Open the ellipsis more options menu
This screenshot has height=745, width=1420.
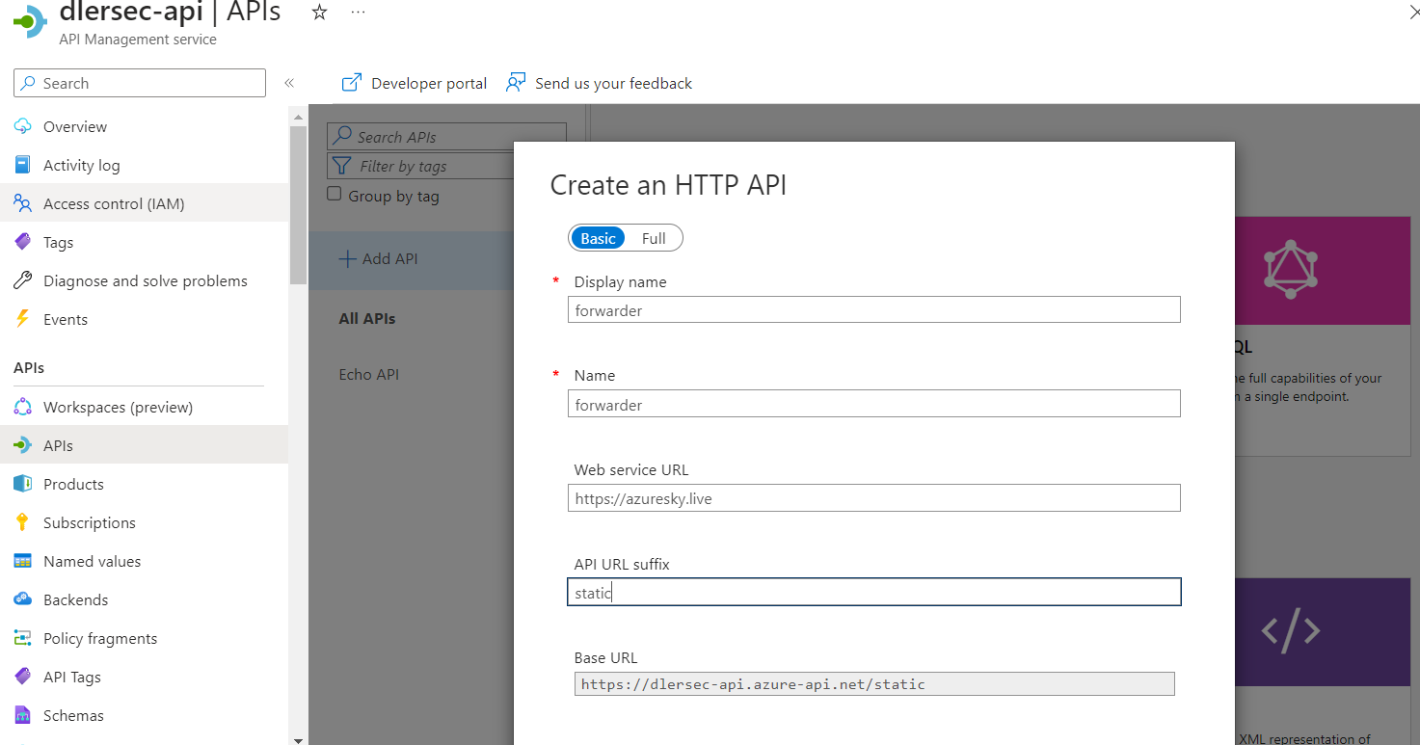click(x=358, y=13)
